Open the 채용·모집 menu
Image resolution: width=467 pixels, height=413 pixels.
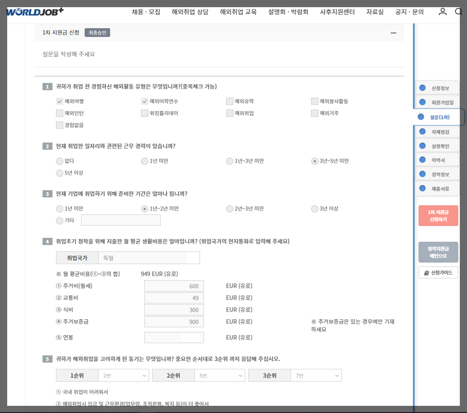(146, 12)
